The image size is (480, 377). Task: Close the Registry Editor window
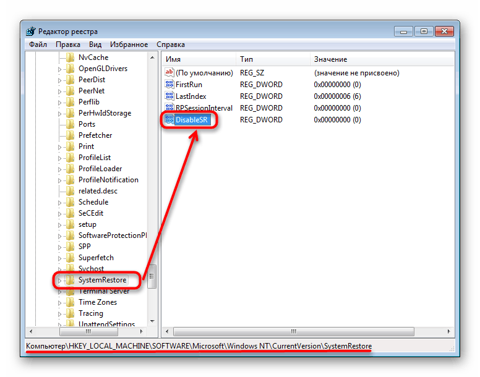click(445, 32)
